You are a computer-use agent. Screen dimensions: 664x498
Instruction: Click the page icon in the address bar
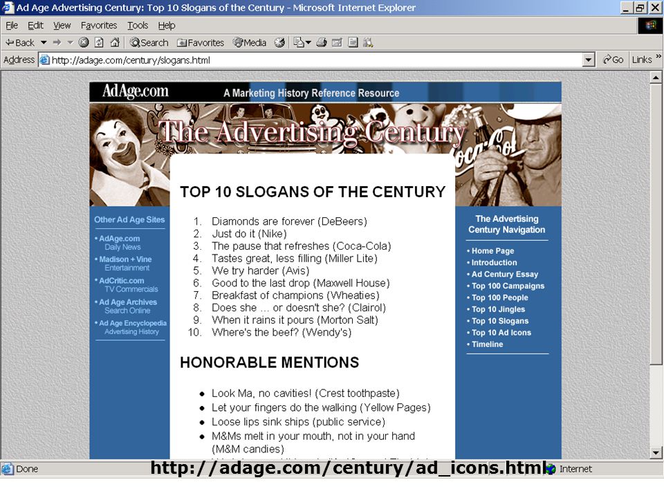[44, 60]
